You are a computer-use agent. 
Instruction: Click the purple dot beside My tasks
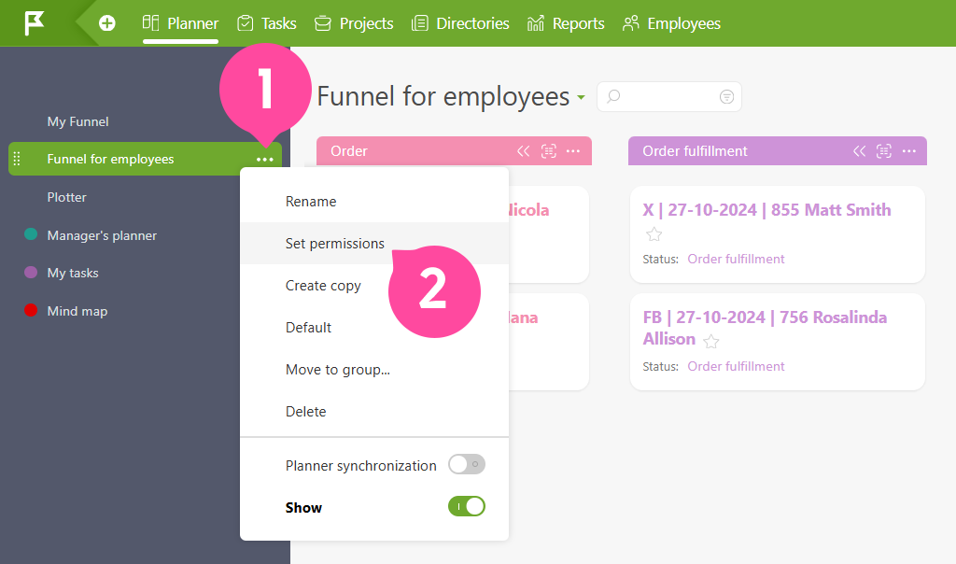point(31,272)
